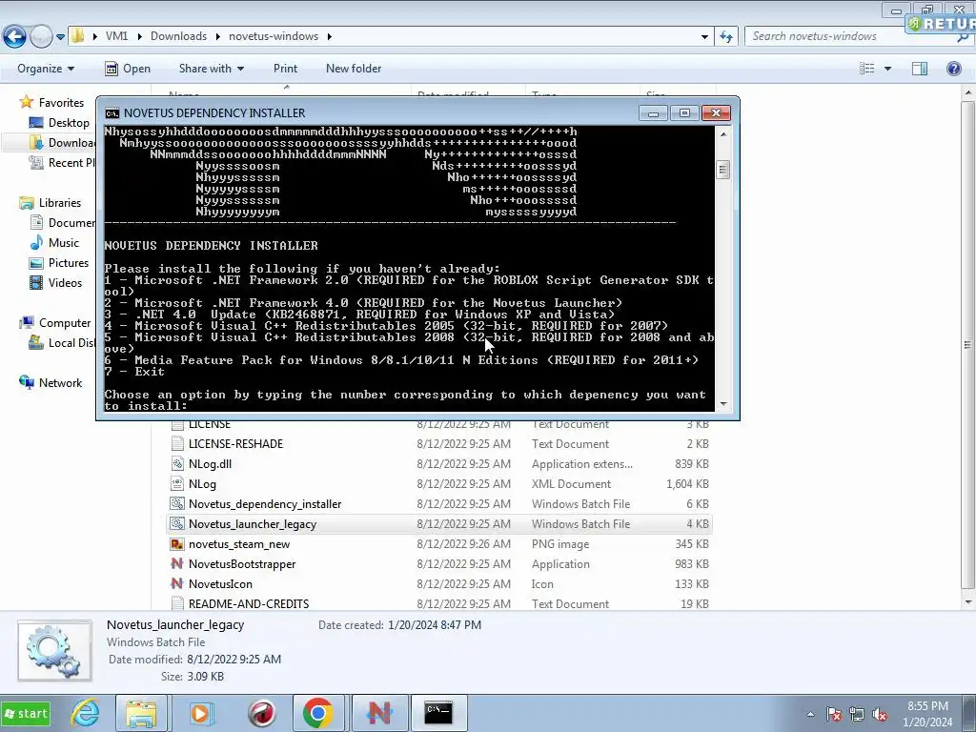Click the Back navigation arrow in Explorer
The width and height of the screenshot is (976, 732).
(x=14, y=36)
